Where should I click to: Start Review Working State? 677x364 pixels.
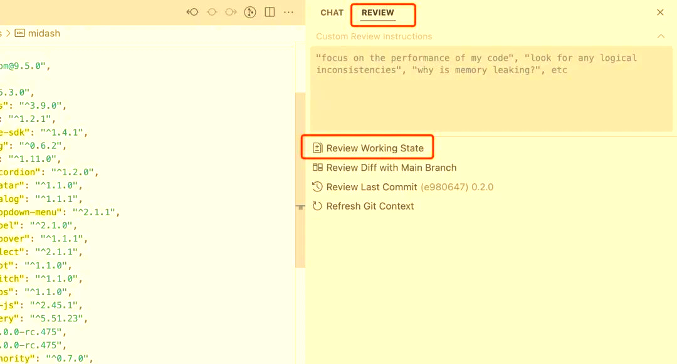pyautogui.click(x=374, y=148)
